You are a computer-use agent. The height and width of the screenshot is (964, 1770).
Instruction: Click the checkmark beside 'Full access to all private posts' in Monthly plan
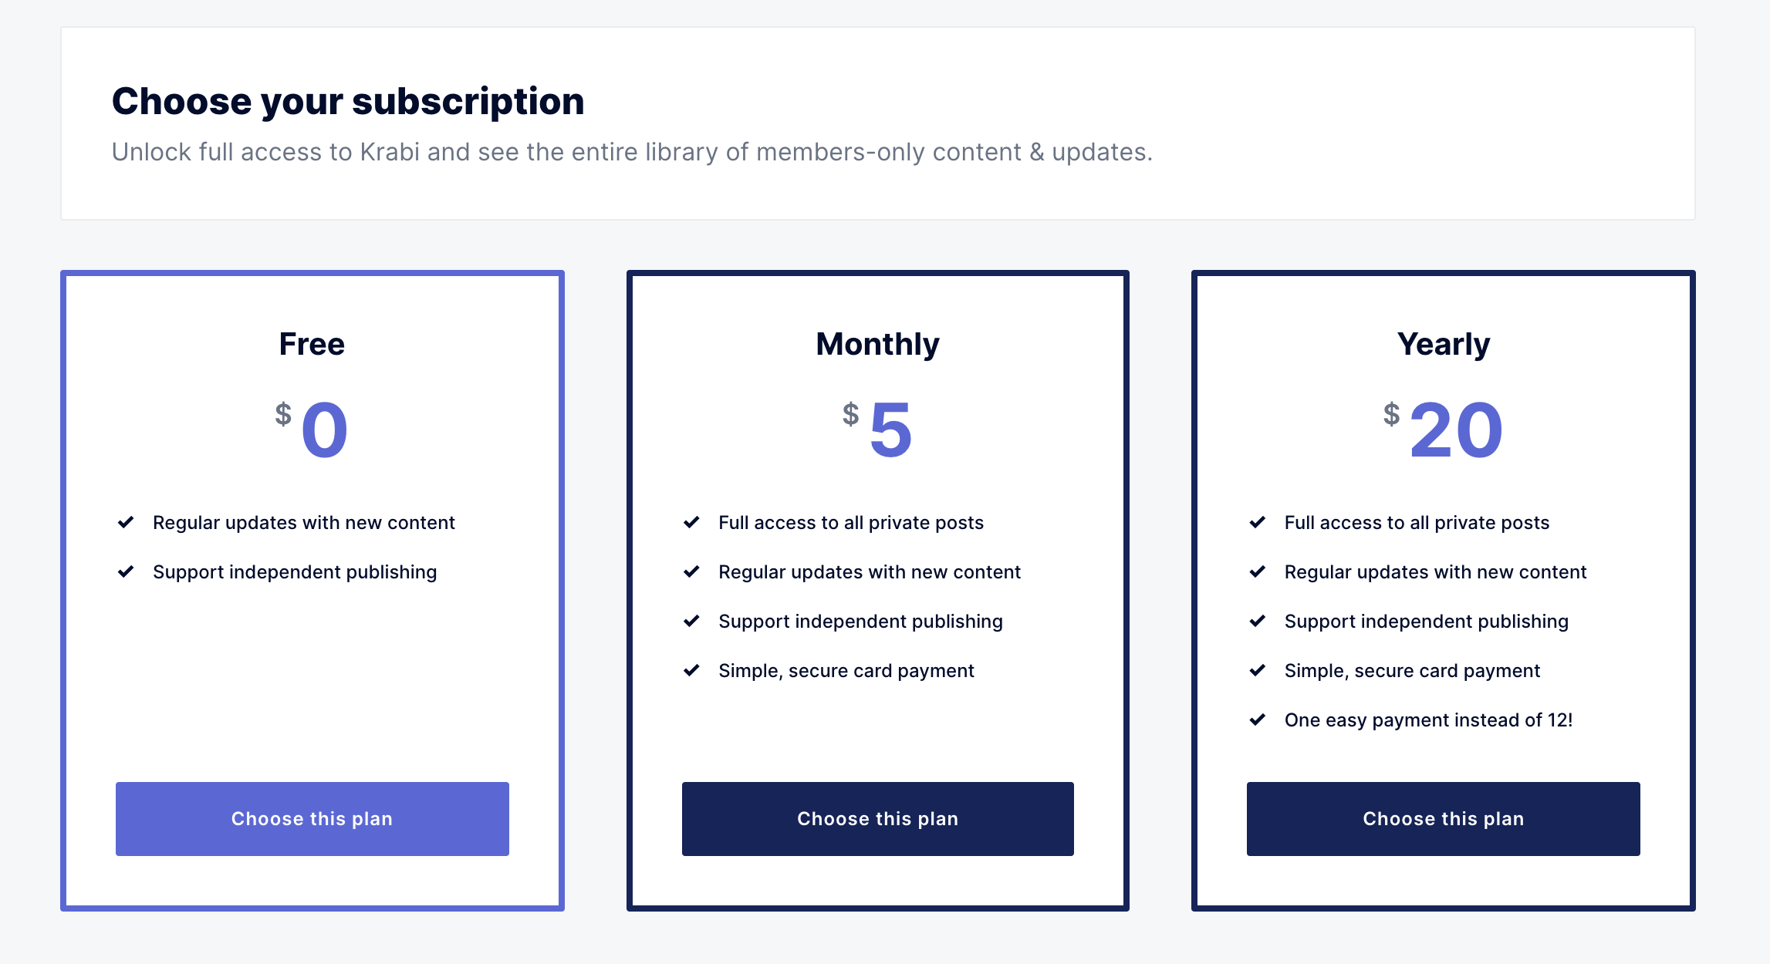[x=691, y=522]
